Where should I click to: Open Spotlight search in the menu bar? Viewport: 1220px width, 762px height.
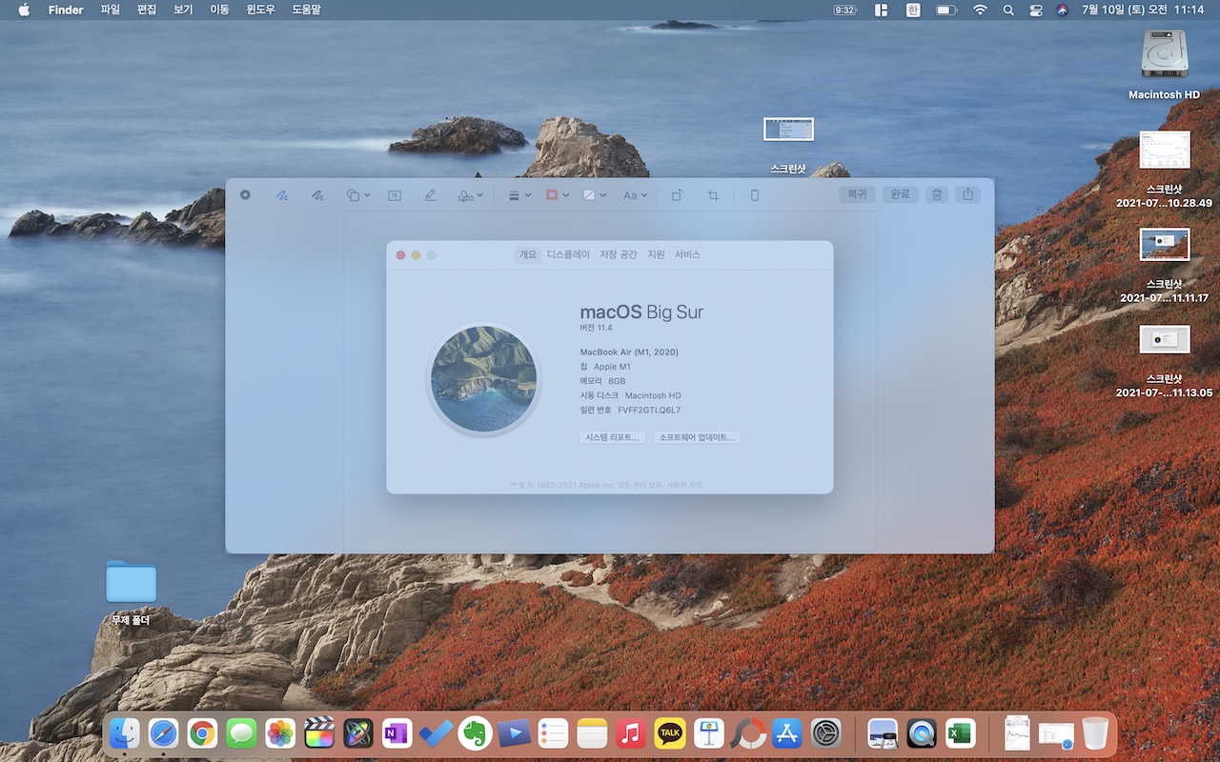point(1008,10)
